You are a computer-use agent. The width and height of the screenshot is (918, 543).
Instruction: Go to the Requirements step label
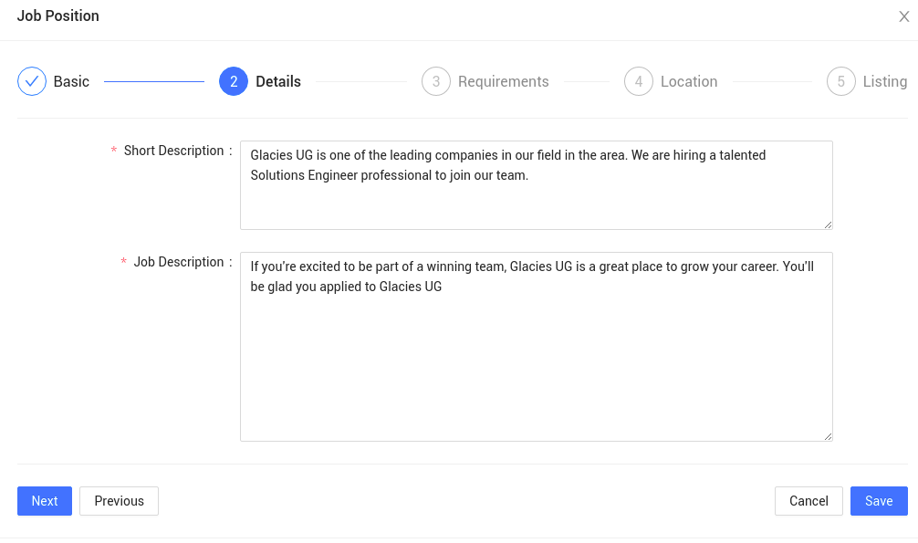[504, 81]
